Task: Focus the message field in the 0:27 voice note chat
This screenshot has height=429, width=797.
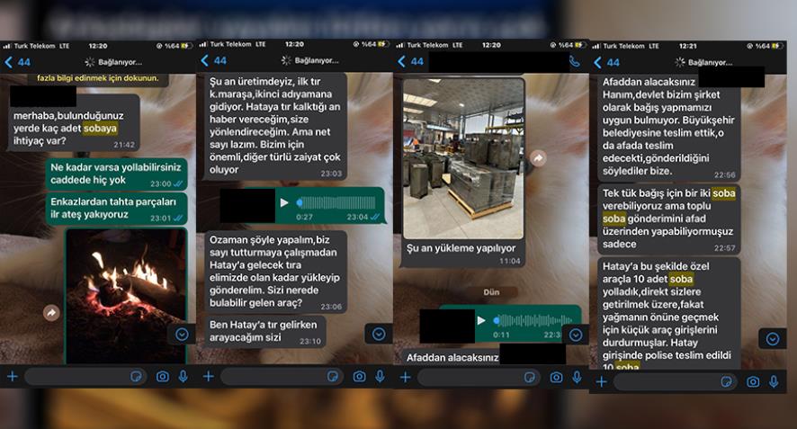Action: tap(282, 376)
